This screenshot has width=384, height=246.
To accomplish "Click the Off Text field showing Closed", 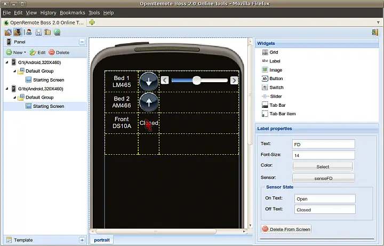I will (325, 210).
